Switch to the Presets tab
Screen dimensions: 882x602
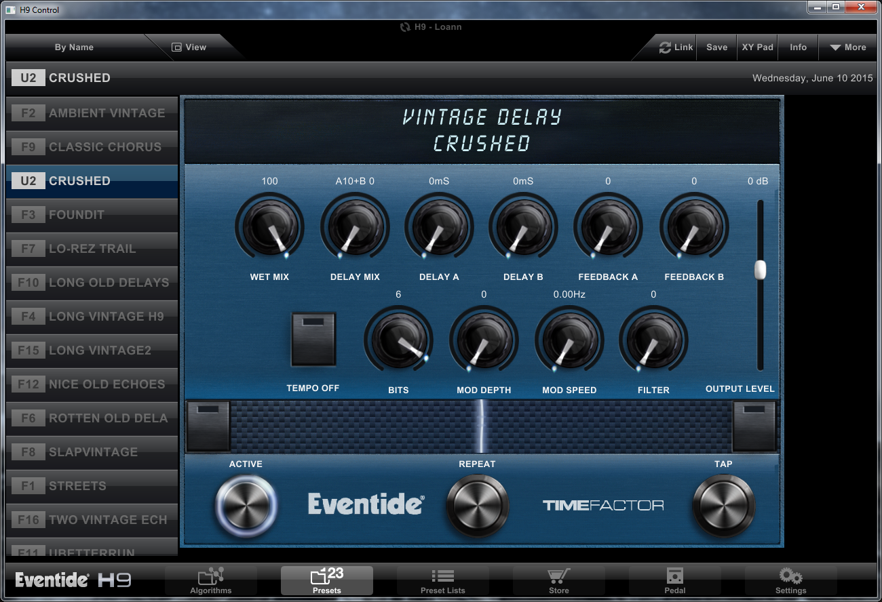point(327,580)
